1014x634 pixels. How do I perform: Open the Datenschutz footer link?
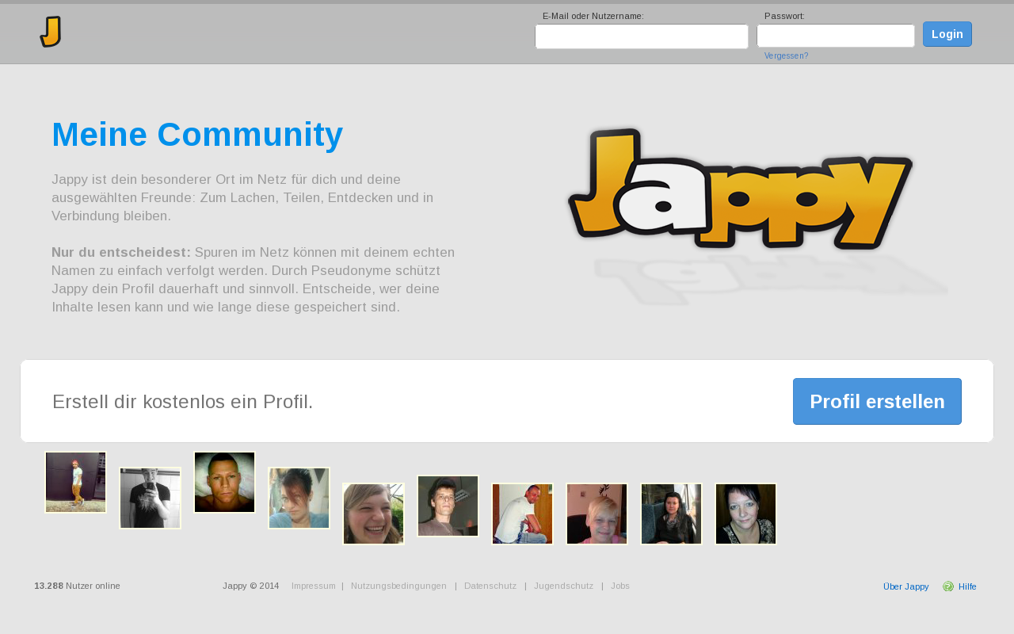pos(490,586)
